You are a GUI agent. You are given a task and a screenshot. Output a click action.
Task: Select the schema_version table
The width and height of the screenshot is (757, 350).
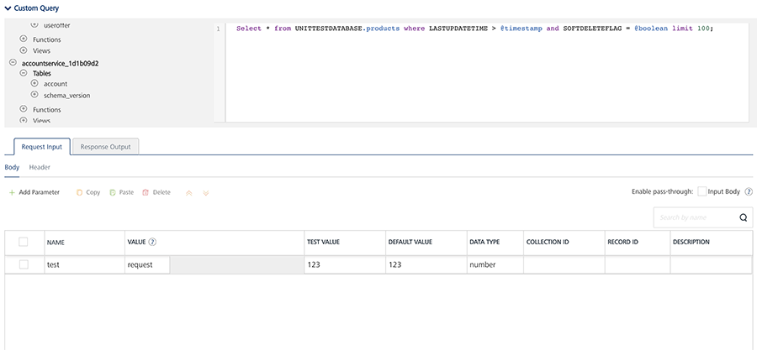(x=66, y=95)
